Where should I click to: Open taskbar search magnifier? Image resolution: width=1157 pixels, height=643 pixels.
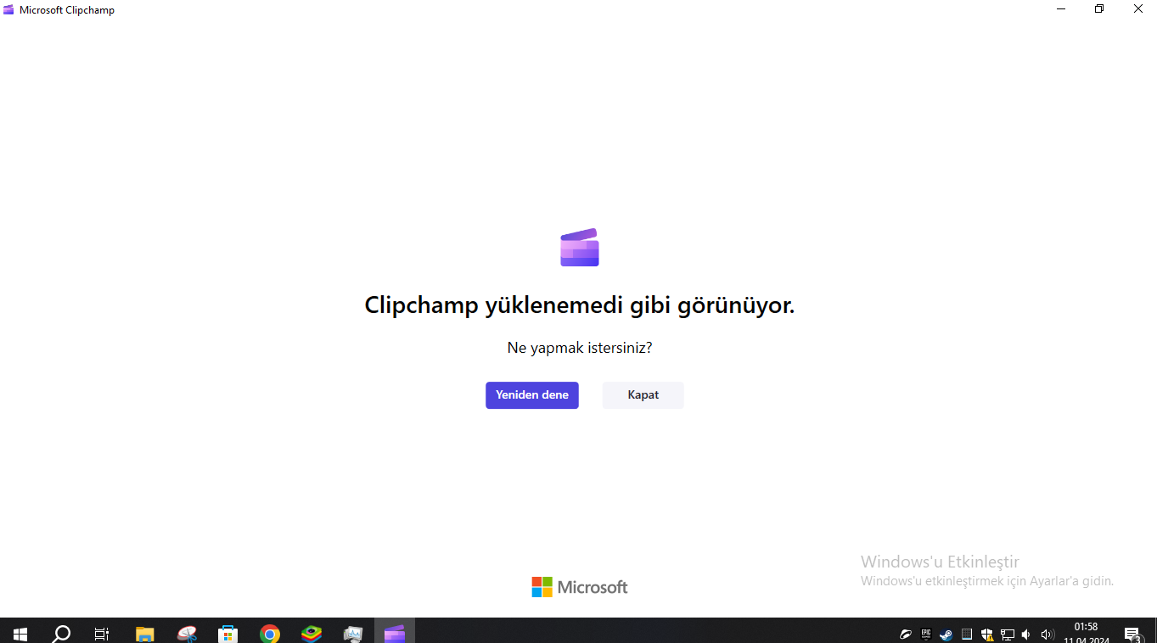pyautogui.click(x=61, y=634)
